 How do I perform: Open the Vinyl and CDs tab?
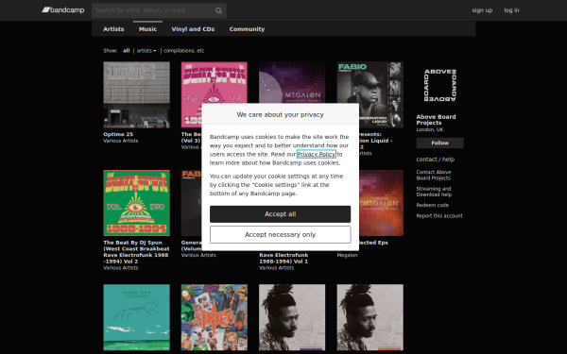[x=193, y=29]
